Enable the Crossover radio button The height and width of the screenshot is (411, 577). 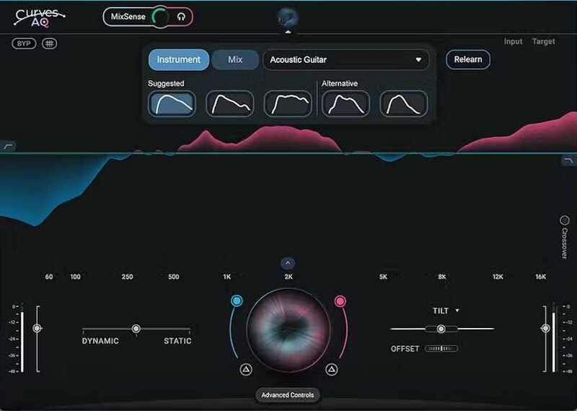tap(565, 220)
